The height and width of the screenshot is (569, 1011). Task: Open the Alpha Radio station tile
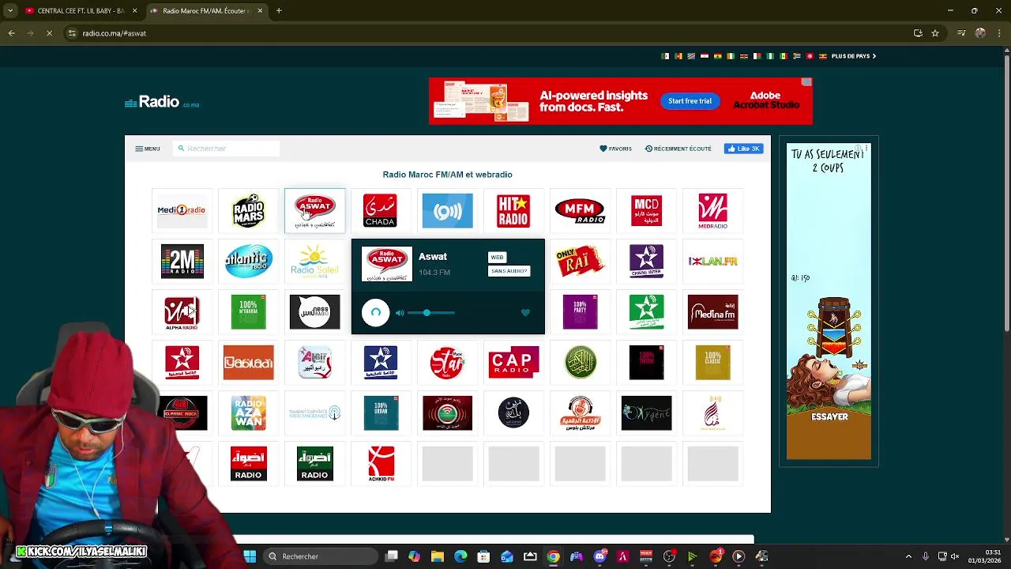click(x=182, y=312)
